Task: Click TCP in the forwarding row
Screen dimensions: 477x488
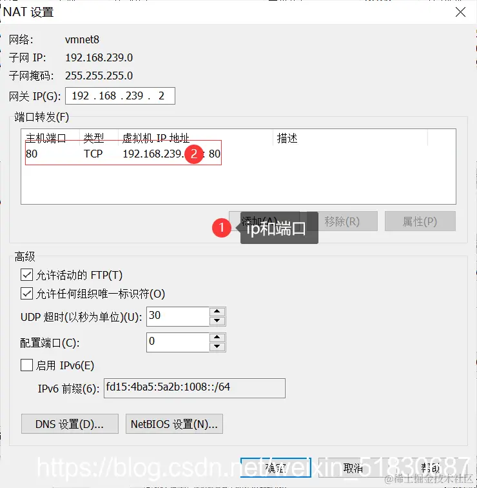Action: coord(93,154)
